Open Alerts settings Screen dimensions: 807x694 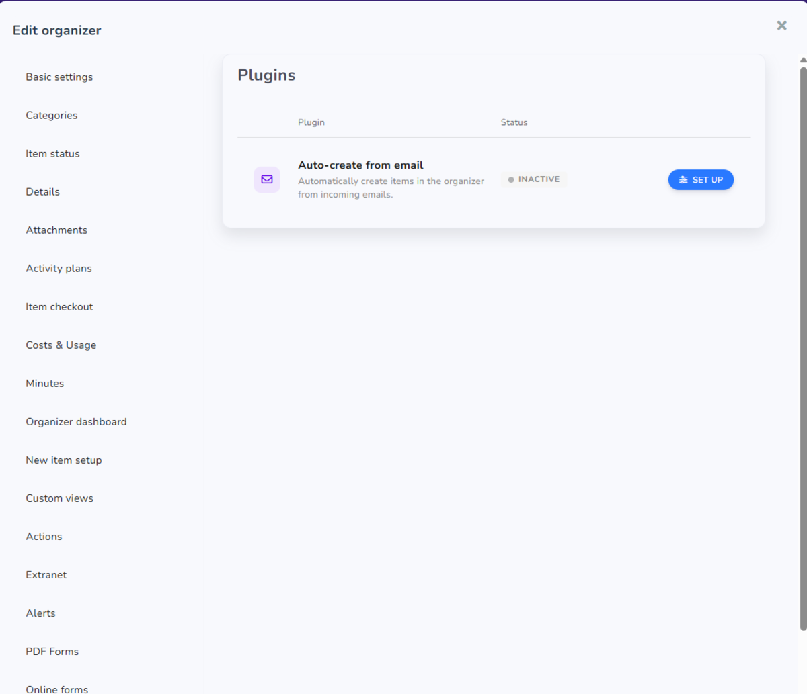tap(40, 613)
